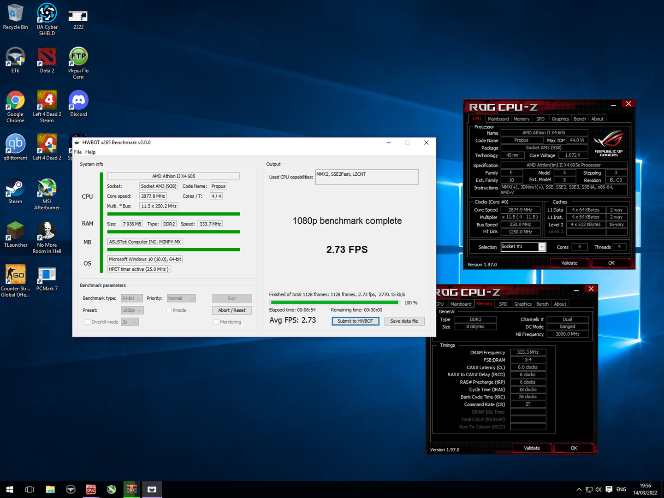Show hidden system tray icons
The height and width of the screenshot is (498, 664).
coord(579,489)
